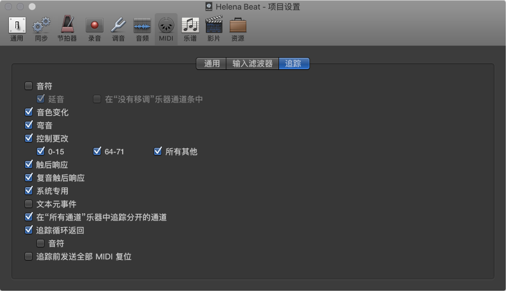Switch to the 通用 segment tab

(x=211, y=63)
